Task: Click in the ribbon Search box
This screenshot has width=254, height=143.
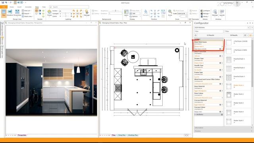Action: point(69,7)
